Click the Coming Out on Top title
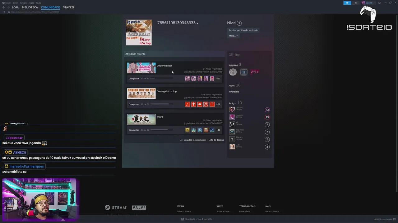398x223 pixels. [167, 91]
